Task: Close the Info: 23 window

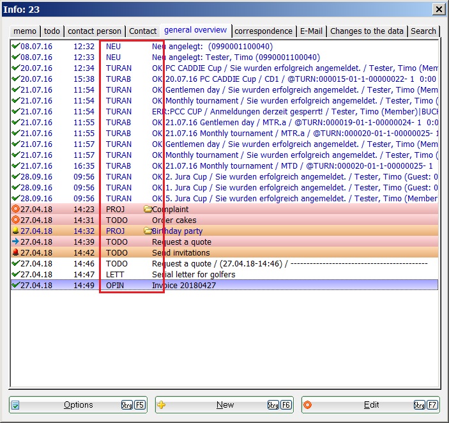Action: point(438,9)
